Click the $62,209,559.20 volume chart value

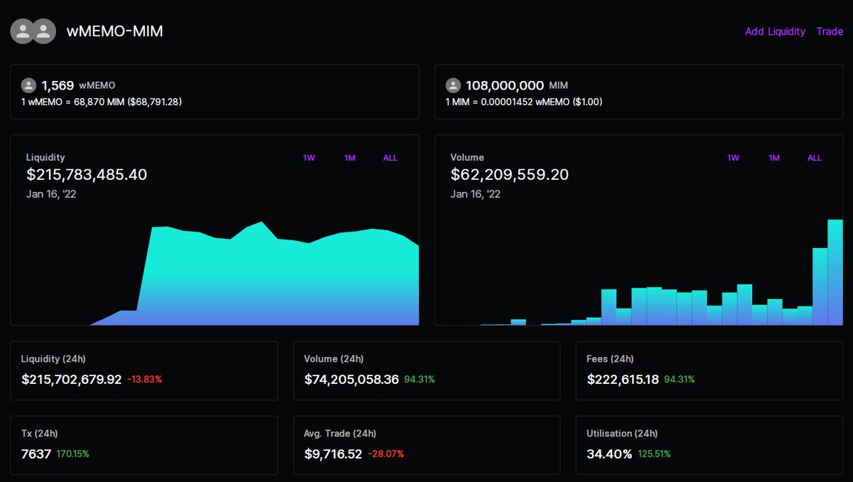(510, 174)
